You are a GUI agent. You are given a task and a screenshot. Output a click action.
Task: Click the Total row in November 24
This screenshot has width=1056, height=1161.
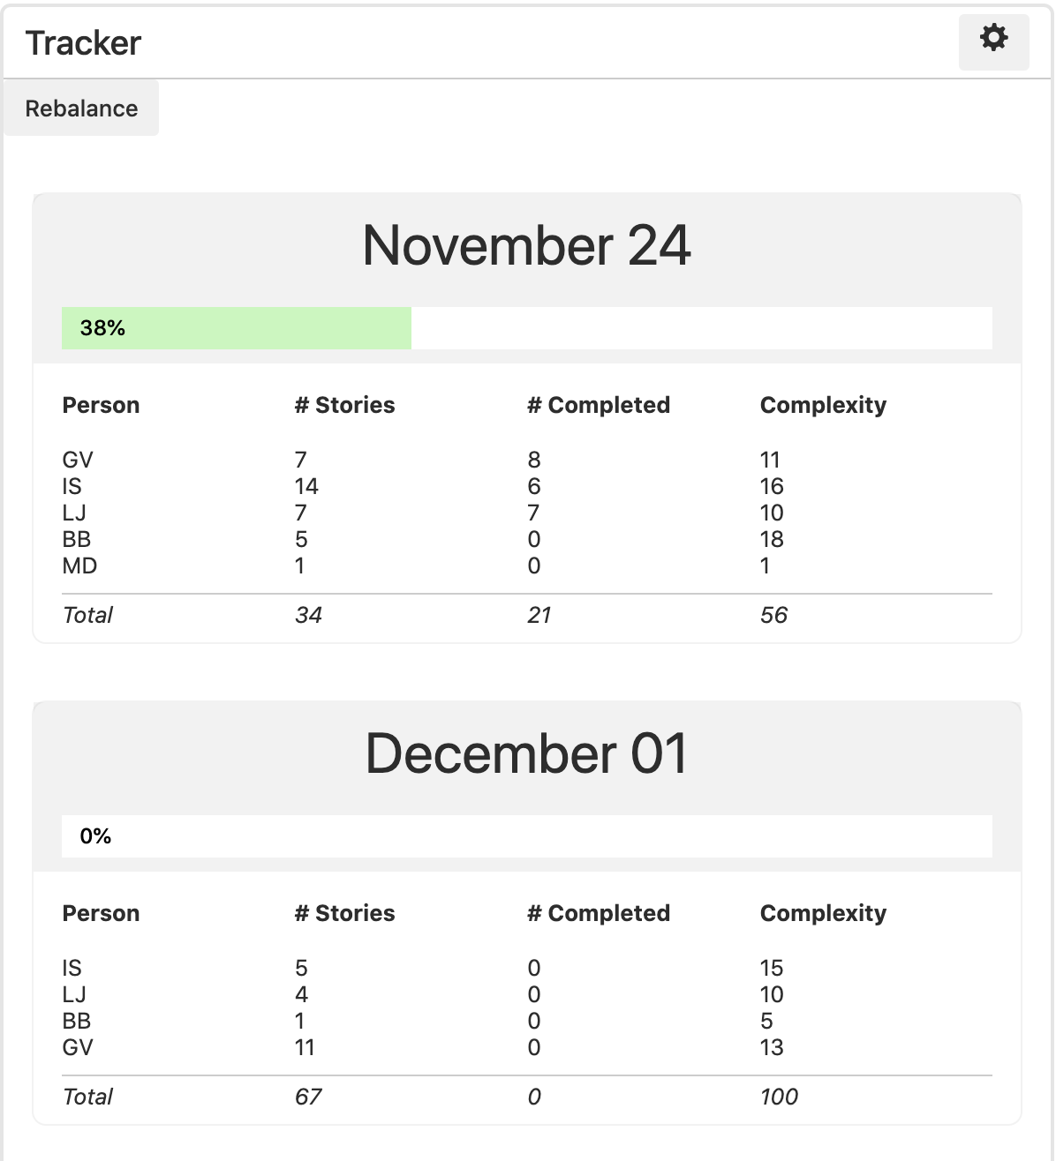(87, 615)
